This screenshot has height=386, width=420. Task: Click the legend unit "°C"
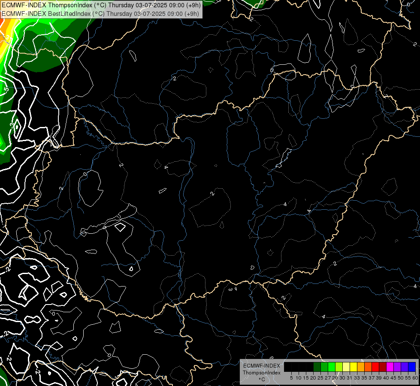click(262, 380)
